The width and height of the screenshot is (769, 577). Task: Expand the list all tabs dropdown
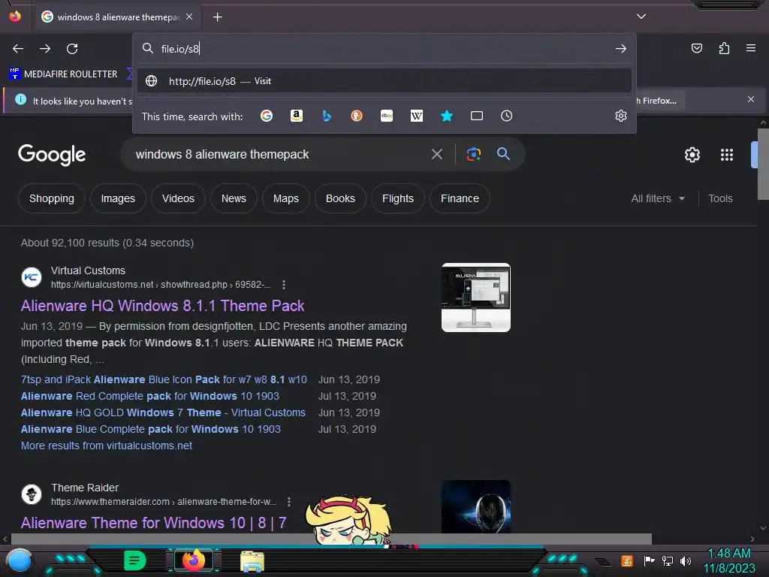click(641, 17)
